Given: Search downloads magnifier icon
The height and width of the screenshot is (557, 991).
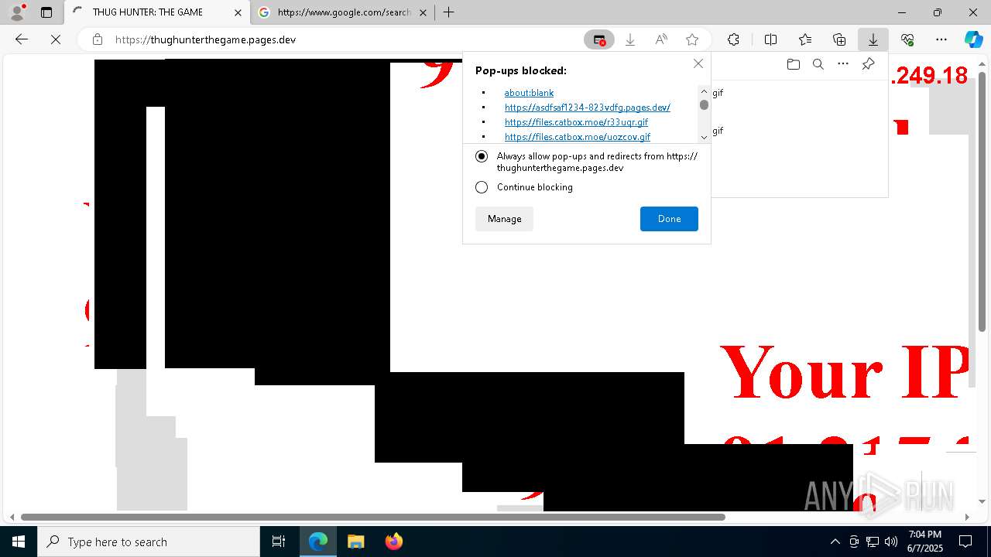Looking at the screenshot, I should pyautogui.click(x=818, y=64).
